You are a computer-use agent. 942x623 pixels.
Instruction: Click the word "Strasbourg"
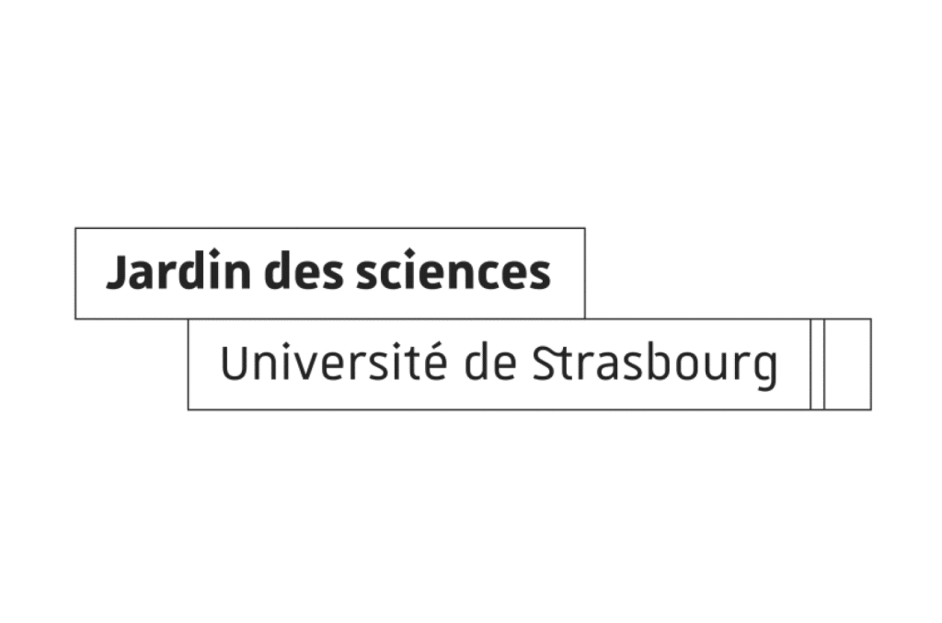655,365
